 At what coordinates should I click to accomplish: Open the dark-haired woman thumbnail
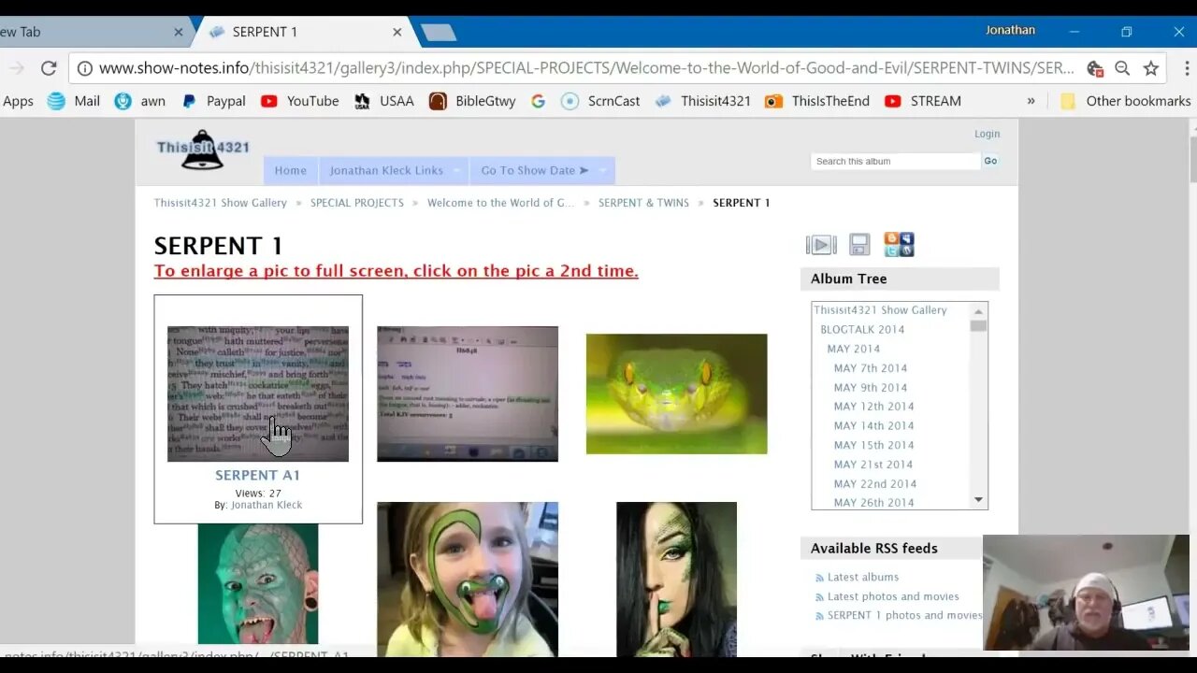[x=677, y=580]
